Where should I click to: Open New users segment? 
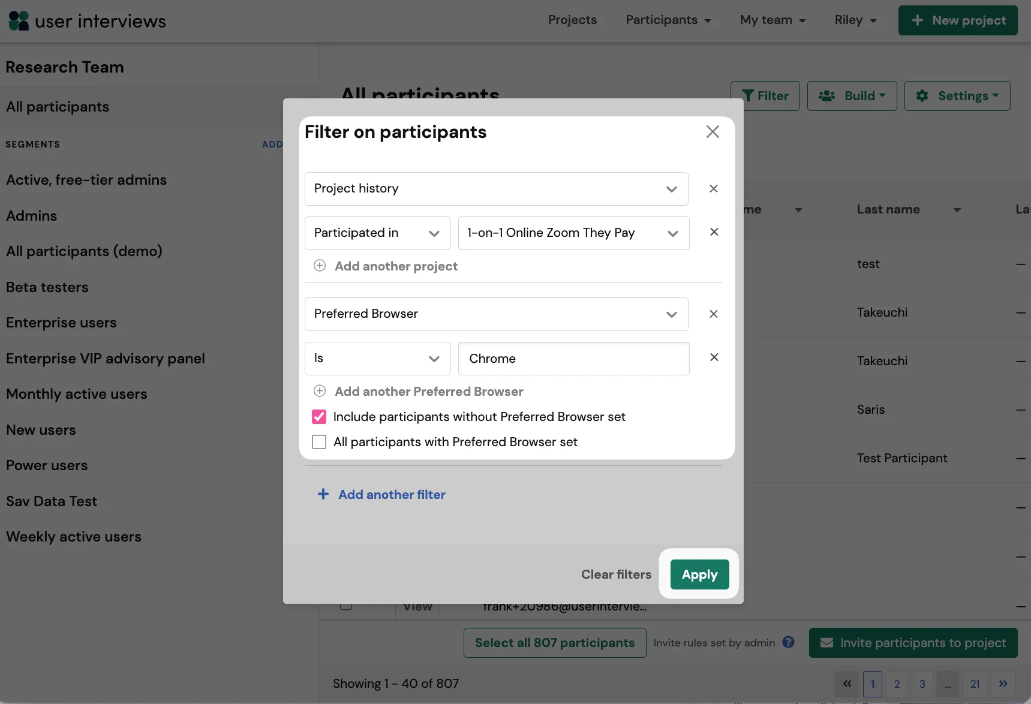coord(41,430)
